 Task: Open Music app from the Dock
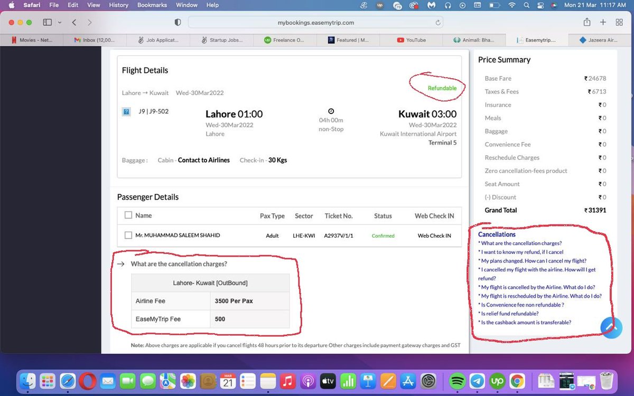click(x=288, y=380)
